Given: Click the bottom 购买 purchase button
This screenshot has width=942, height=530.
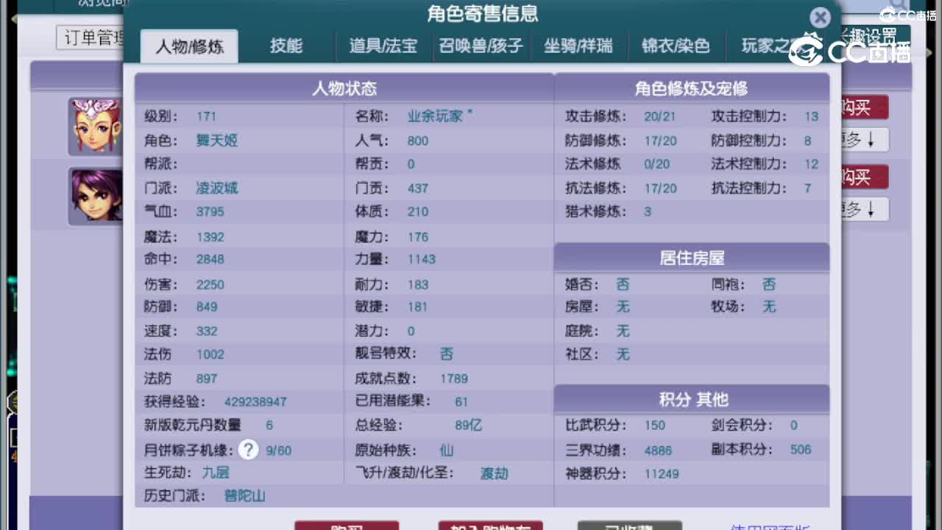Looking at the screenshot, I should tap(346, 526).
